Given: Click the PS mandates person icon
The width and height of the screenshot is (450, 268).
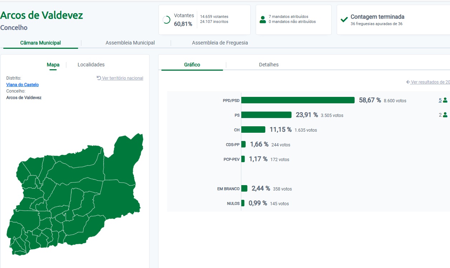Looking at the screenshot, I should 445,115.
